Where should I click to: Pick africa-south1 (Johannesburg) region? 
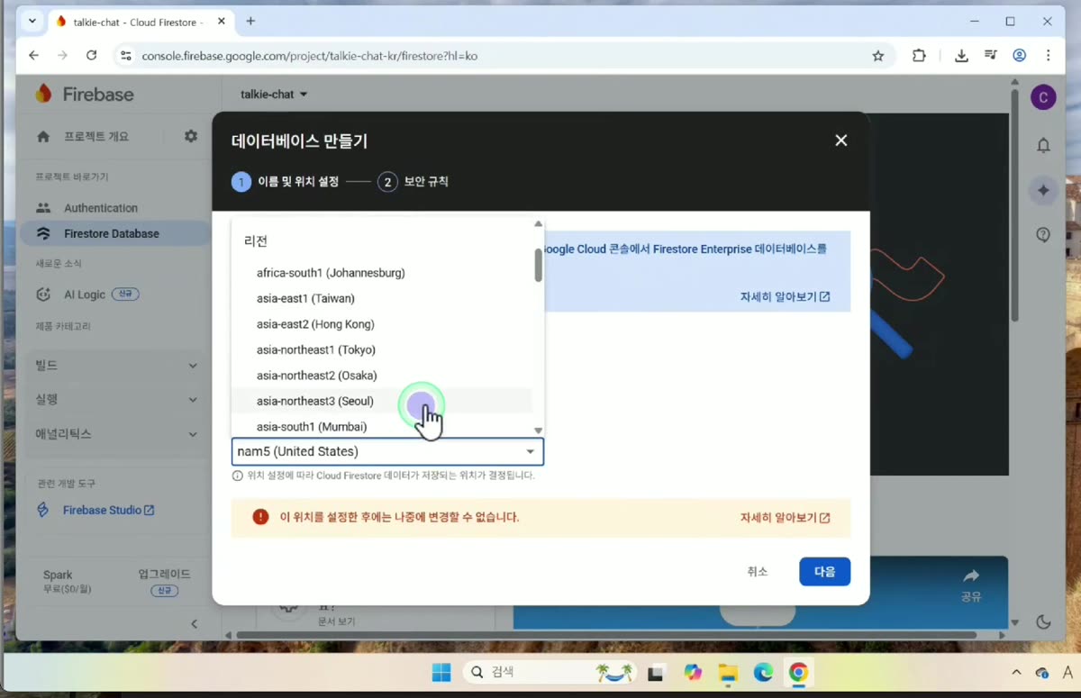coord(382,273)
